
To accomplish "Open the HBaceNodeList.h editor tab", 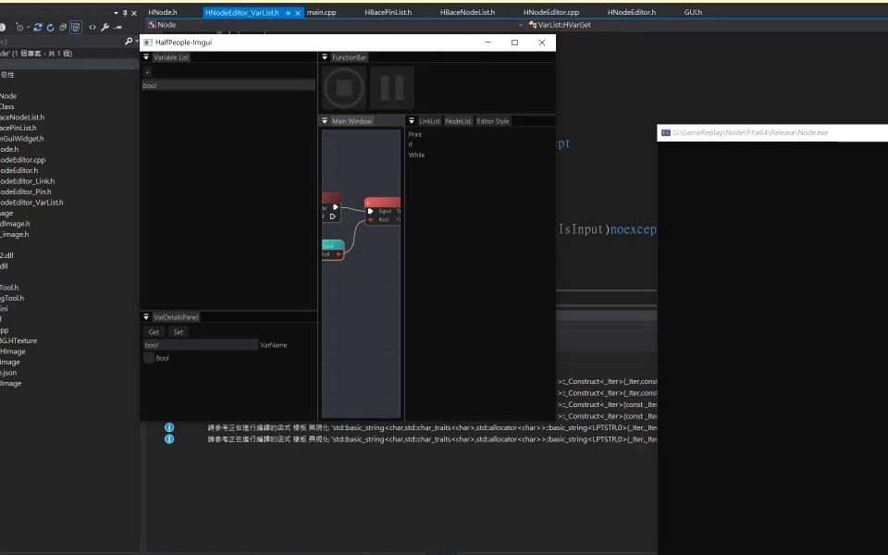I will [467, 12].
